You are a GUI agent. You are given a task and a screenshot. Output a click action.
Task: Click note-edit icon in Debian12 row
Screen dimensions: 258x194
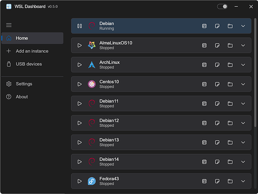coord(217,123)
